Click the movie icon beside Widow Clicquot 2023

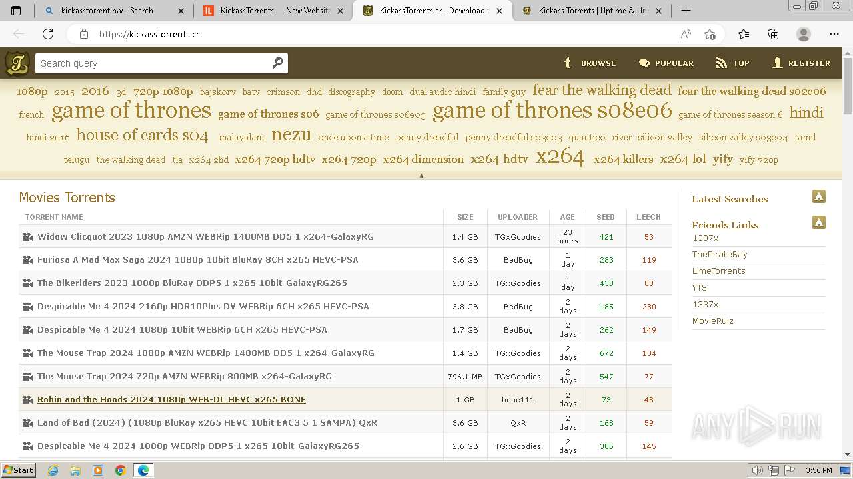(x=27, y=236)
